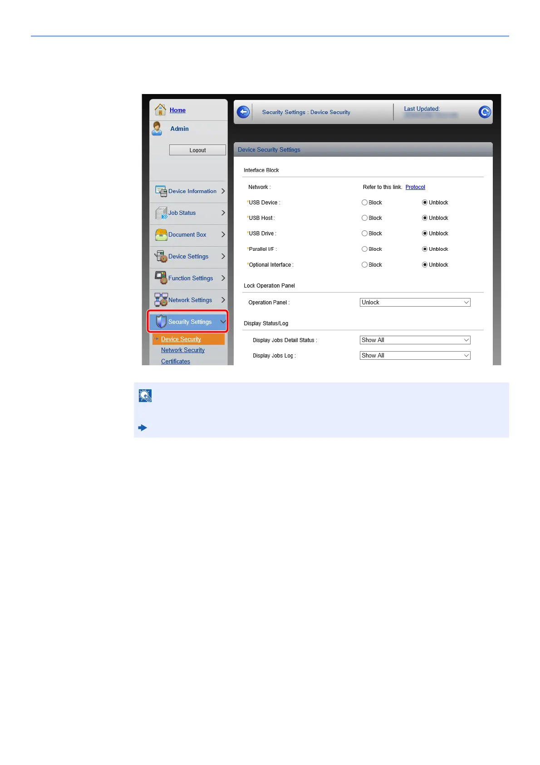This screenshot has height=765, width=540.
Task: Open the Display Jobs Detail Status dropdown
Action: tap(415, 340)
